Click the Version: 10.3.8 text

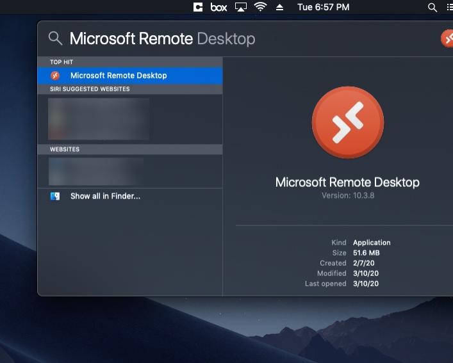coord(348,195)
